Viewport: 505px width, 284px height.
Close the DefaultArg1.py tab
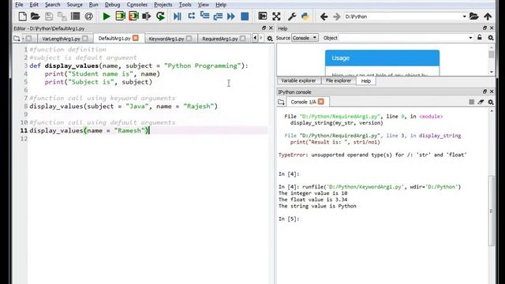pos(136,38)
